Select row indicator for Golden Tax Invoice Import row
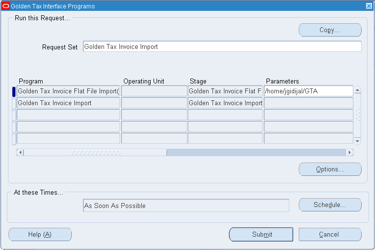 (x=14, y=104)
